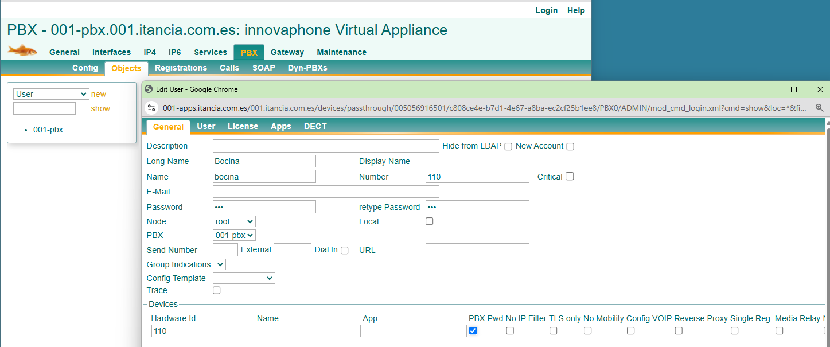Click the URL input field
The width and height of the screenshot is (830, 347).
point(477,249)
